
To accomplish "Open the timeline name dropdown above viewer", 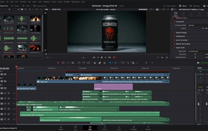I will [107, 10].
